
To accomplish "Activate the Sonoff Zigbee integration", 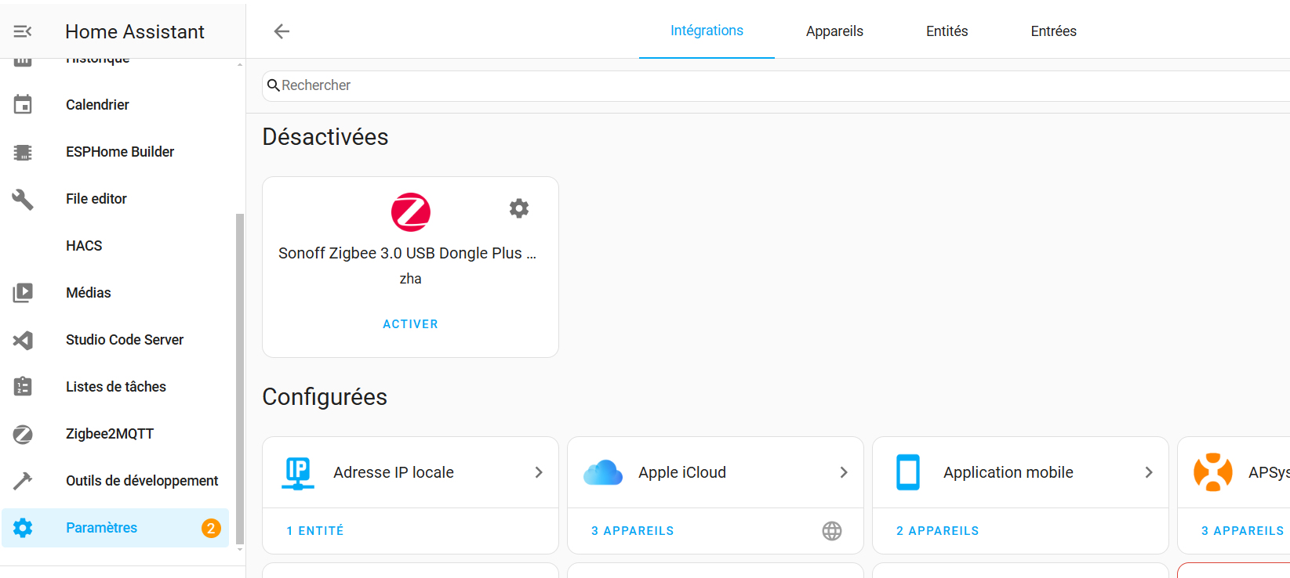I will click(x=410, y=324).
